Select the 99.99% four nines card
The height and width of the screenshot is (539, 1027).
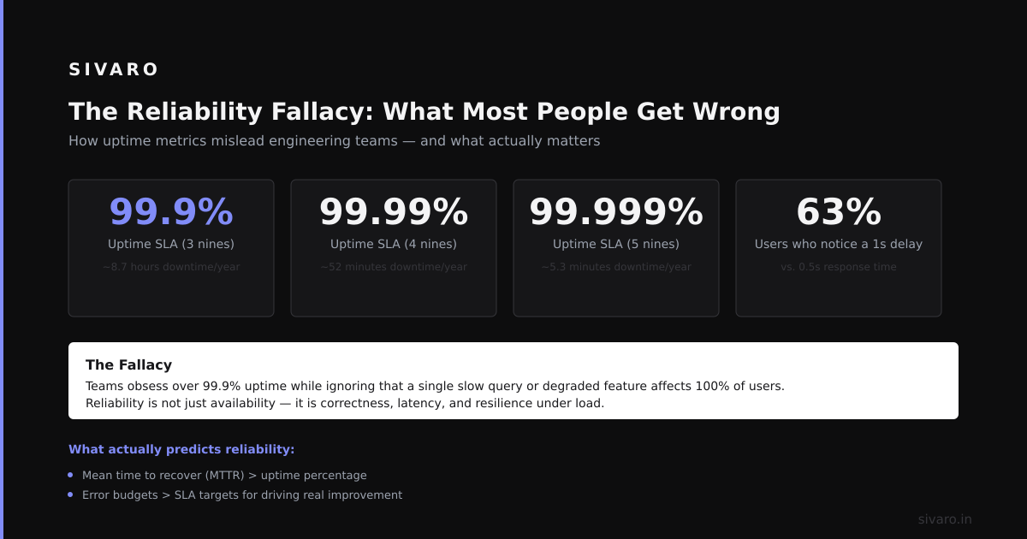(x=394, y=248)
